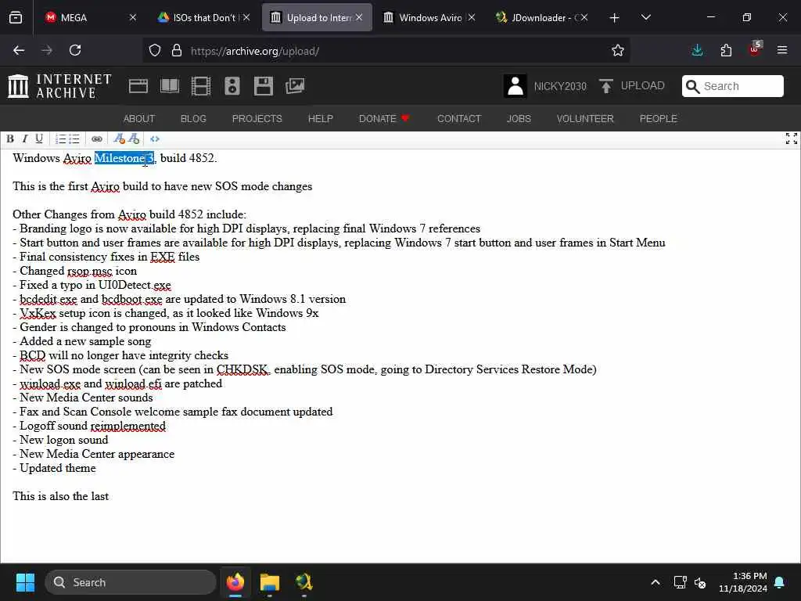Image resolution: width=801 pixels, height=601 pixels.
Task: Open Firefox View icon
Action: 16,18
